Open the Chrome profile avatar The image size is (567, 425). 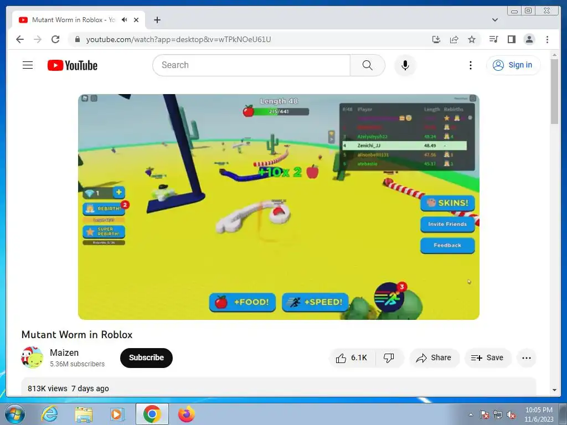click(x=529, y=39)
